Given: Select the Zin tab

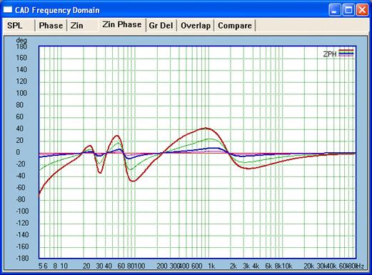Looking at the screenshot, I should click(x=83, y=26).
